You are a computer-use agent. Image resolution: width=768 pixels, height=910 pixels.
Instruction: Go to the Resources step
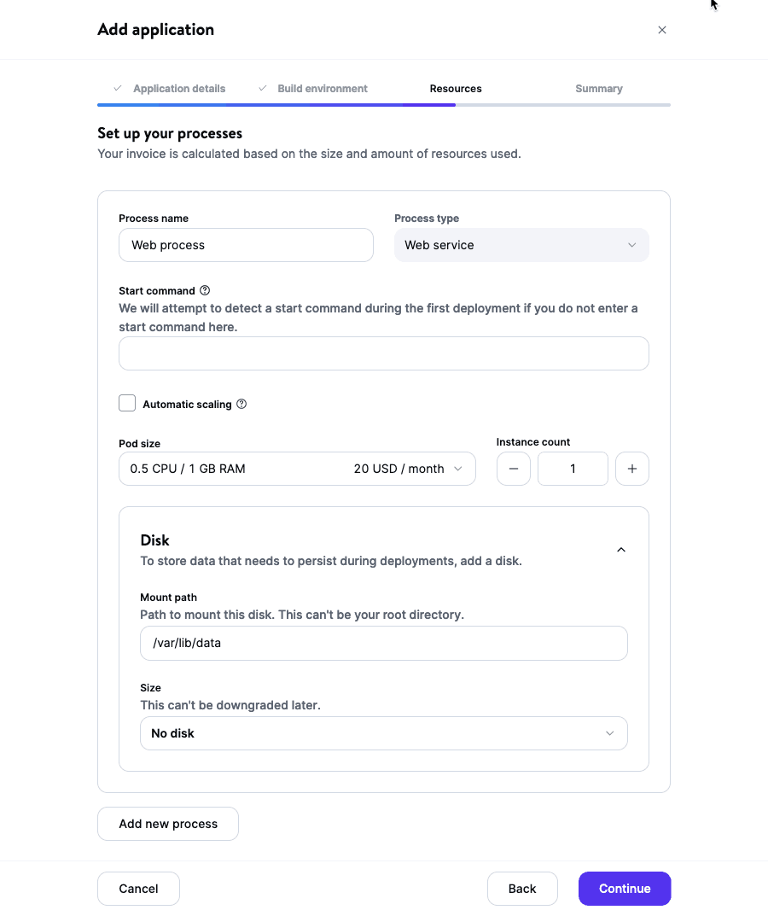(x=456, y=88)
